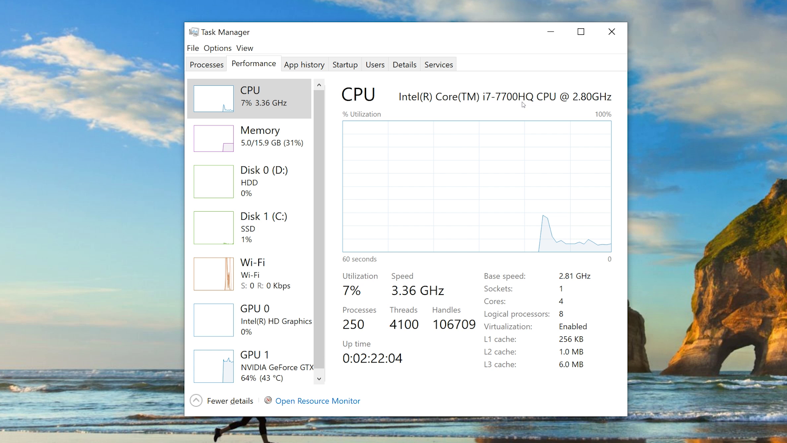
Task: Click the Up time value 0:02:22:04
Action: point(373,358)
